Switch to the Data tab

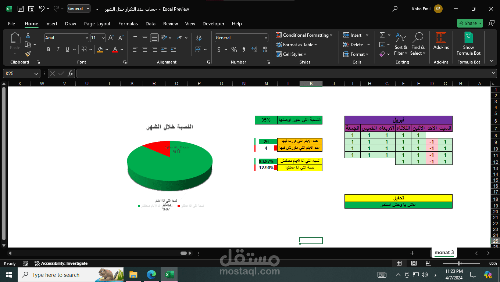pos(150,23)
